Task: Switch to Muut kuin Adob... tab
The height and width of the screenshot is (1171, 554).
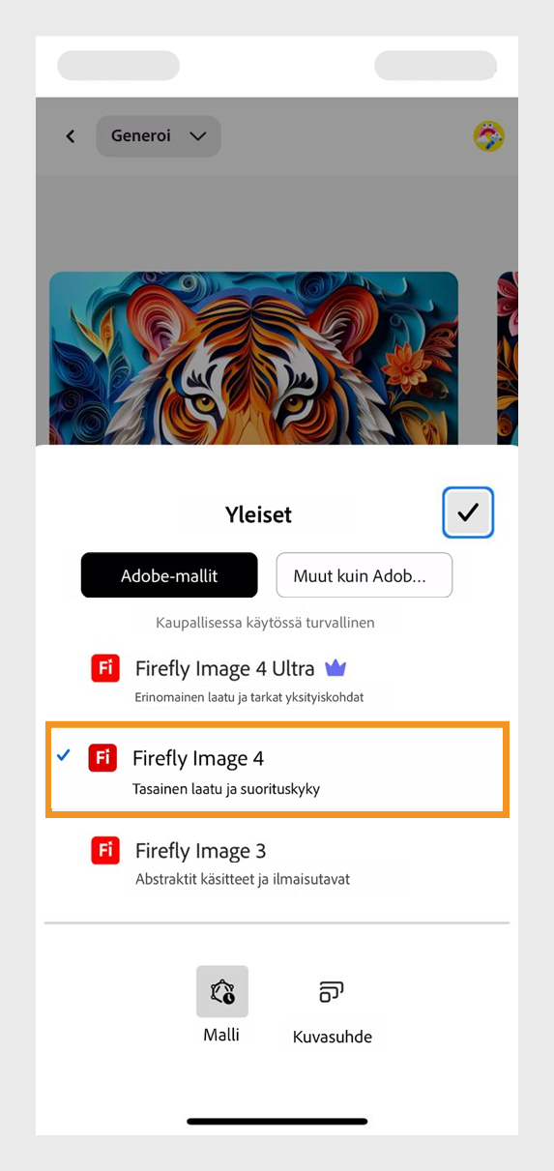Action: click(x=364, y=575)
